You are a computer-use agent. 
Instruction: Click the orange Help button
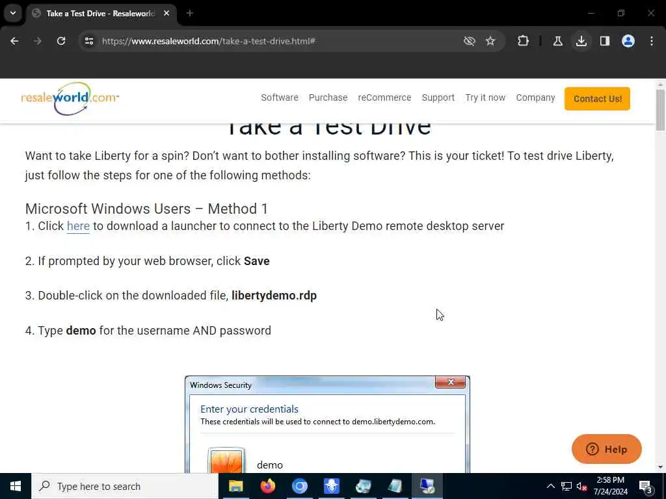(x=607, y=449)
